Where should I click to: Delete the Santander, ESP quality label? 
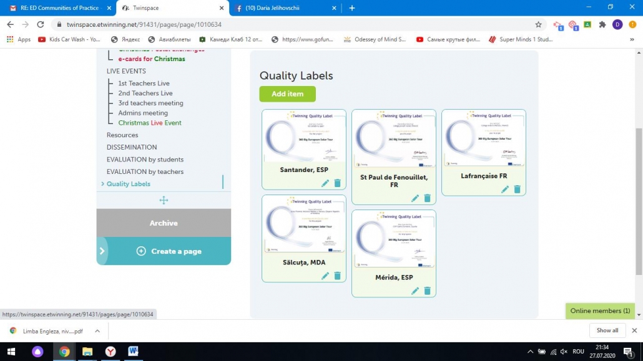338,183
